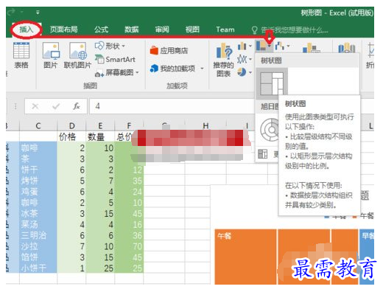The height and width of the screenshot is (292, 383).
Task: Click the waterfall chart icon
Action: pyautogui.click(x=280, y=46)
